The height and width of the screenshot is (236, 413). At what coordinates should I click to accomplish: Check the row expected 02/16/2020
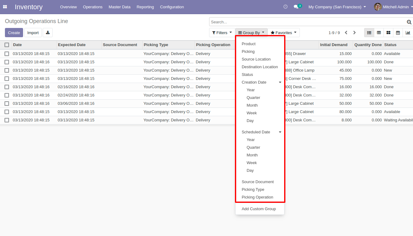click(7, 87)
